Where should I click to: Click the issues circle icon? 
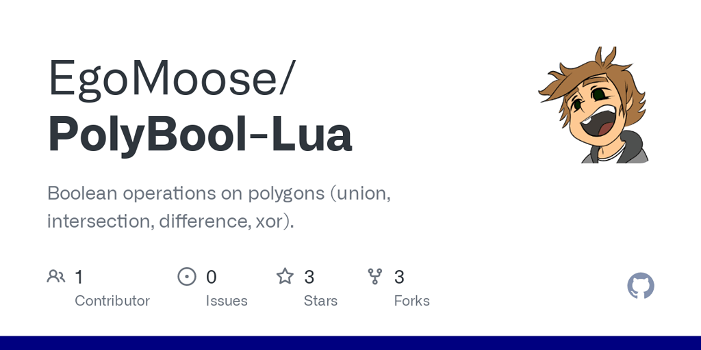point(187,277)
